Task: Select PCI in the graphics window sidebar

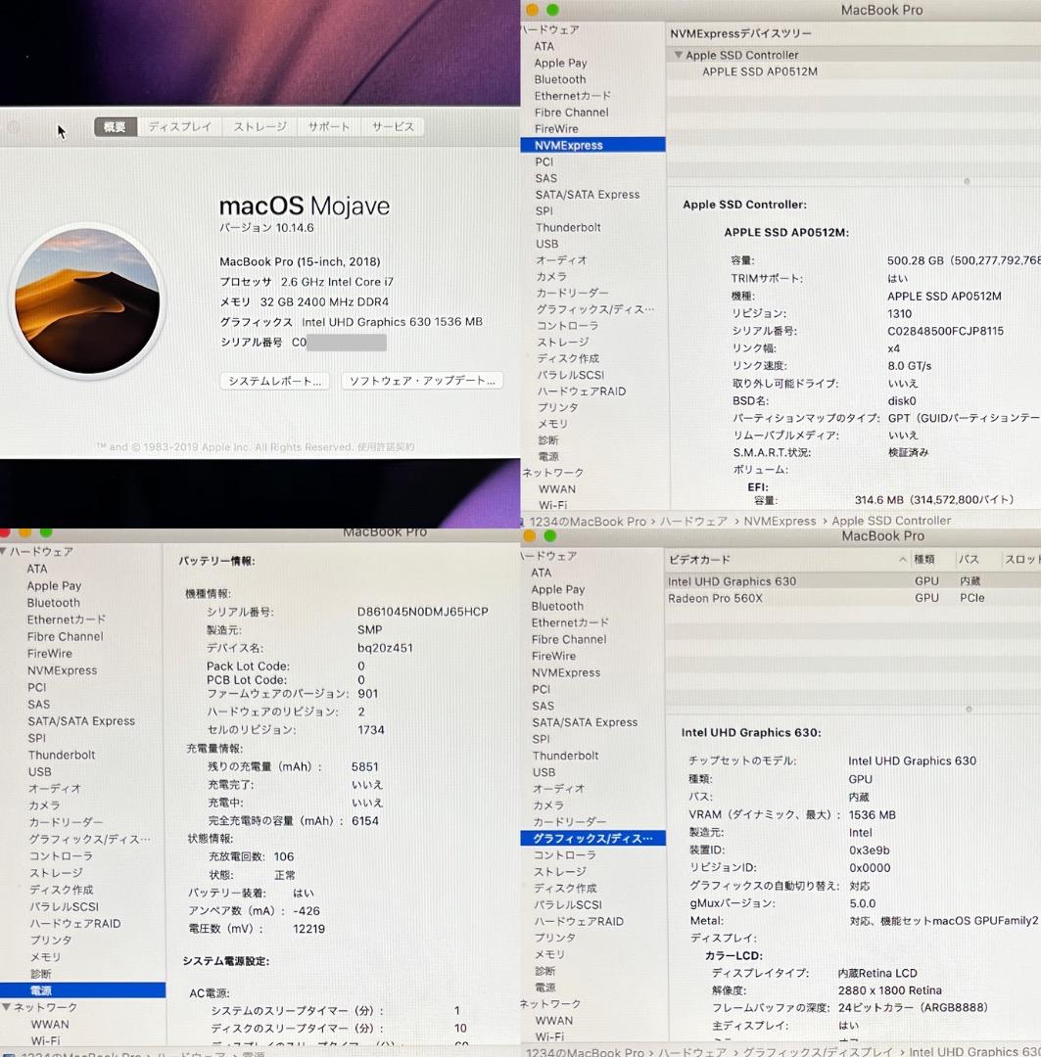Action: pyautogui.click(x=542, y=690)
